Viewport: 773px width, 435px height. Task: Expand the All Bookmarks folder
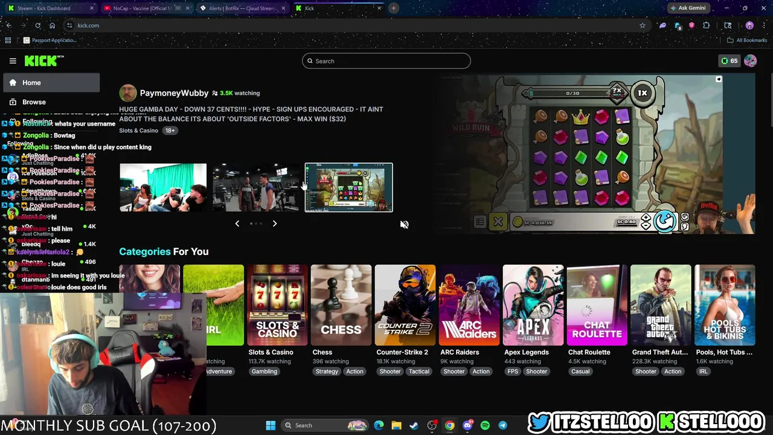tap(747, 40)
